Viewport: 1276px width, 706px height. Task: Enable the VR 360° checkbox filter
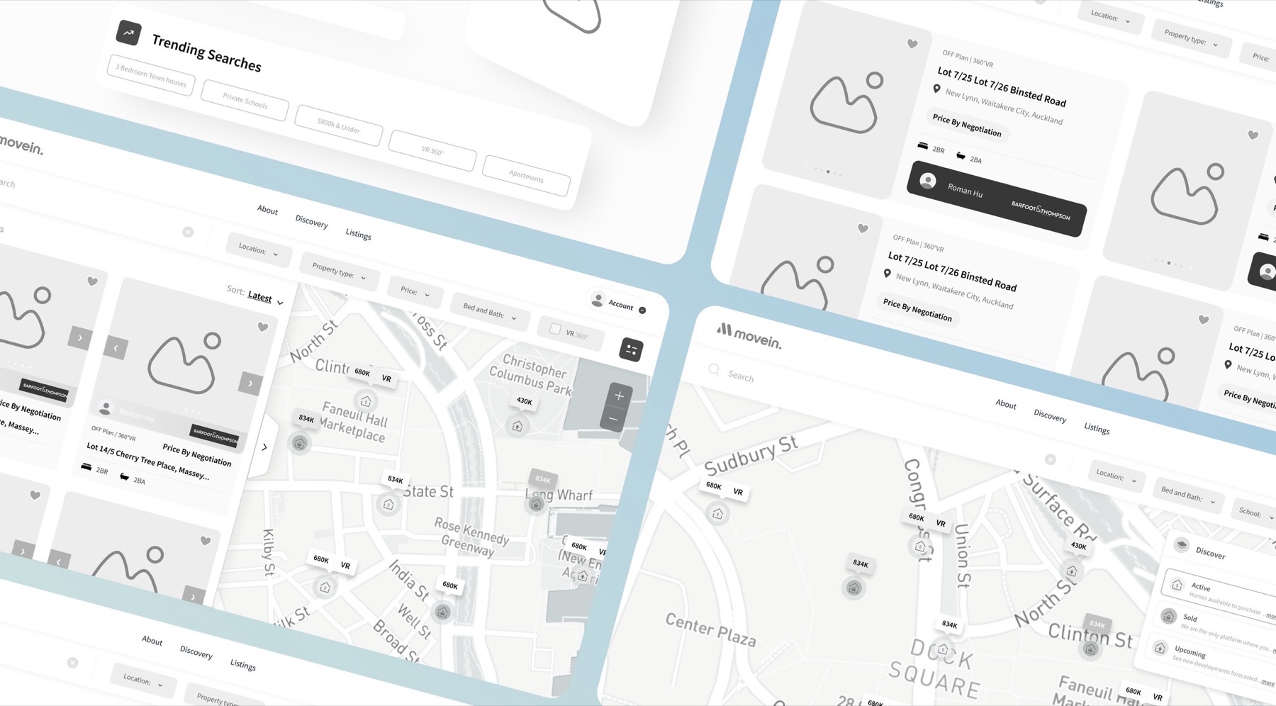click(555, 329)
